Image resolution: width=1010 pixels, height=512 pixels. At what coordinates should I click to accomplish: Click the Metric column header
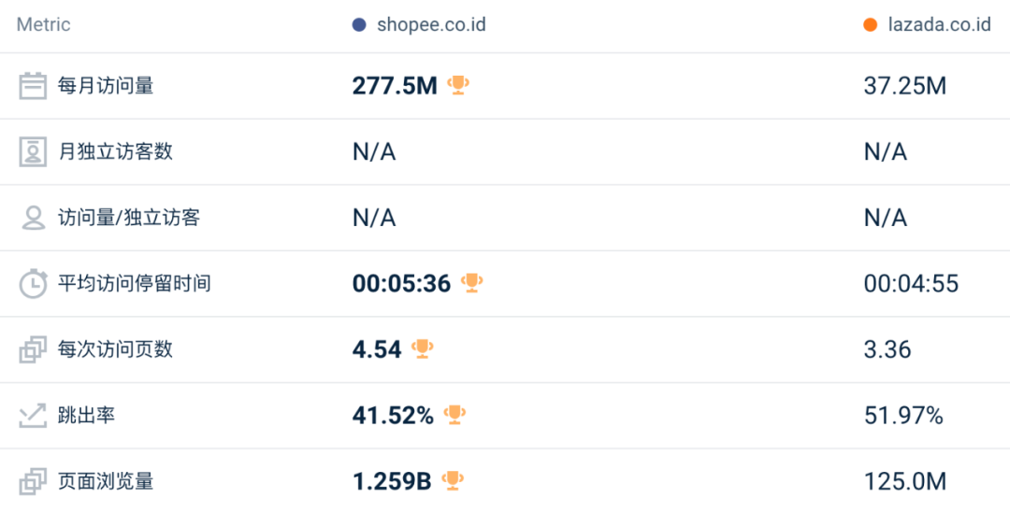[x=44, y=25]
